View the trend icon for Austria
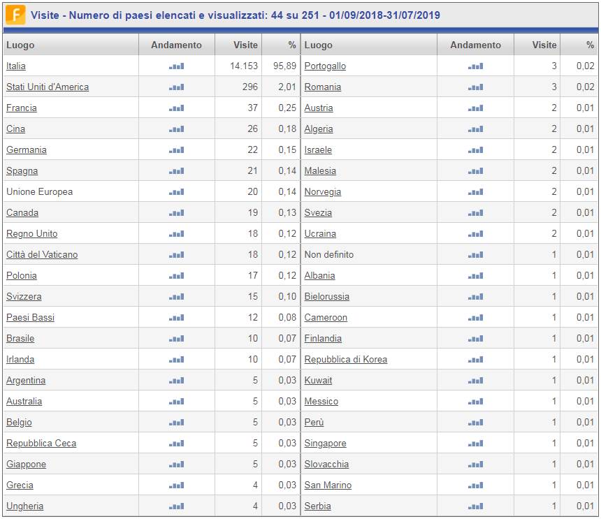This screenshot has width=601, height=519. coord(475,108)
